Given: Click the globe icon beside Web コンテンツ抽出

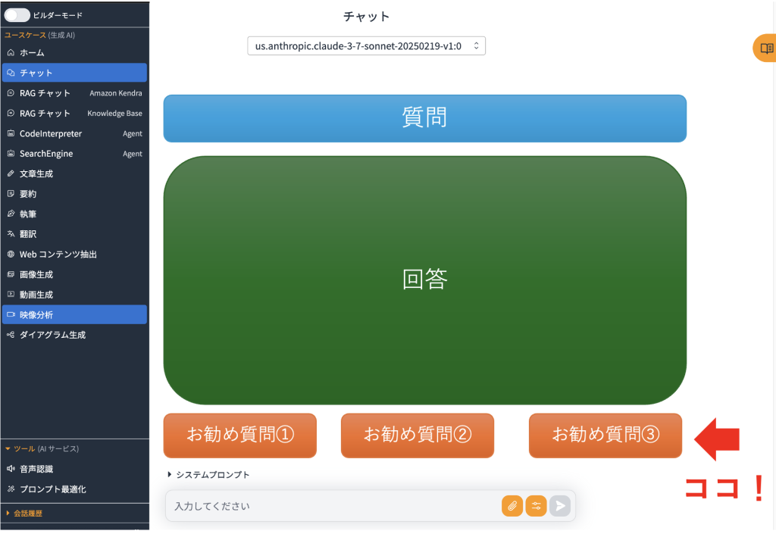Looking at the screenshot, I should pyautogui.click(x=11, y=255).
